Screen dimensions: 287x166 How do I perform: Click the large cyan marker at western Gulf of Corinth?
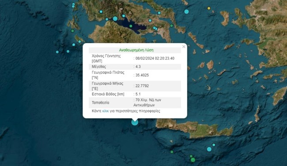point(115,18)
